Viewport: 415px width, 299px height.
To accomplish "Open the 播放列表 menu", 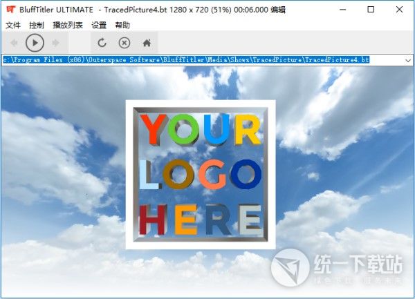I will tap(68, 25).
